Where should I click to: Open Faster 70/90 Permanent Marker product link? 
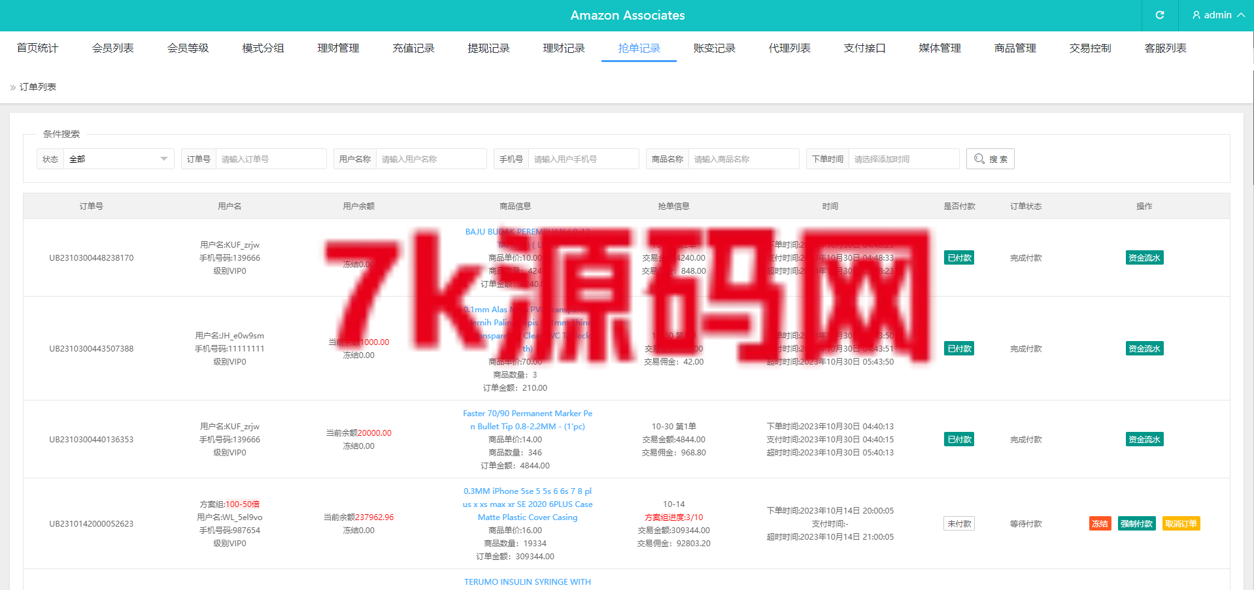528,419
